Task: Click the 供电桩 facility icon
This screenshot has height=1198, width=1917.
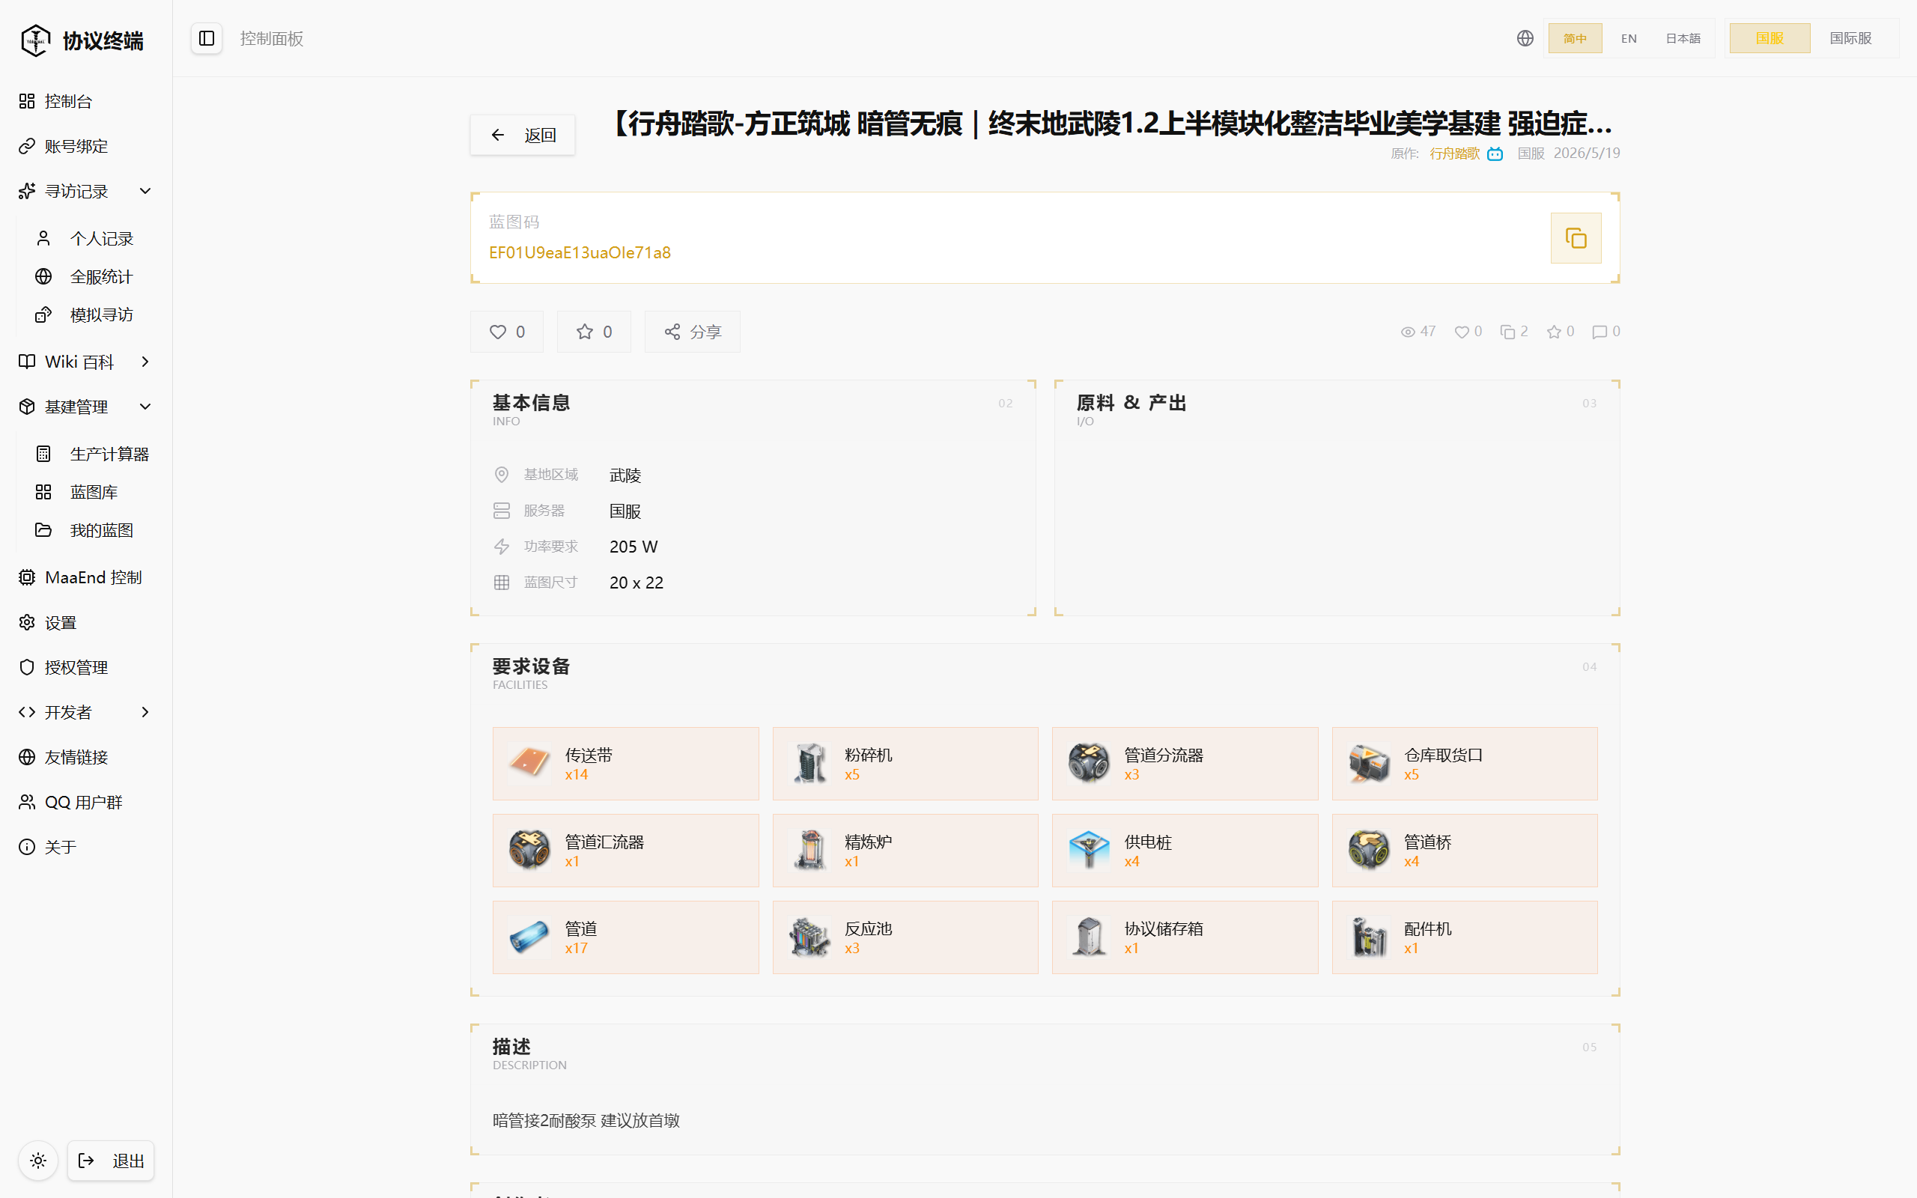Action: click(1090, 850)
